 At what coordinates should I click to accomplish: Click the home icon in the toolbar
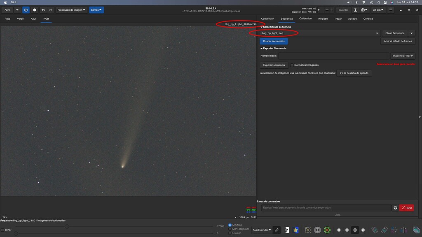(x=26, y=9)
